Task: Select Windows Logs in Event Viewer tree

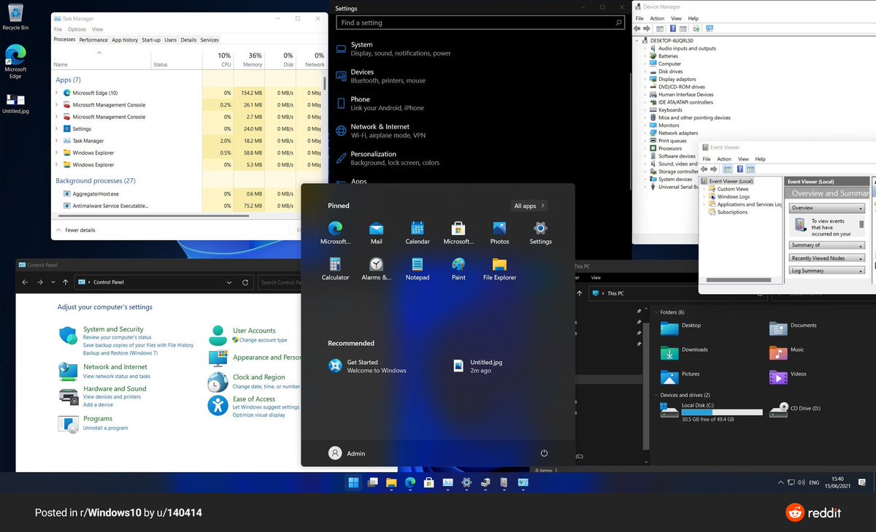Action: pos(734,196)
